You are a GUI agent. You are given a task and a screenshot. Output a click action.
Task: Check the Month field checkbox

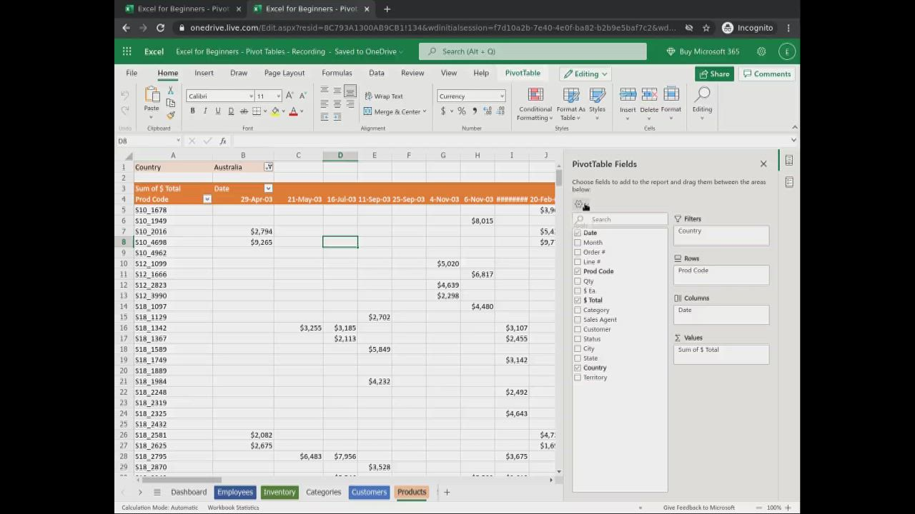click(x=578, y=243)
